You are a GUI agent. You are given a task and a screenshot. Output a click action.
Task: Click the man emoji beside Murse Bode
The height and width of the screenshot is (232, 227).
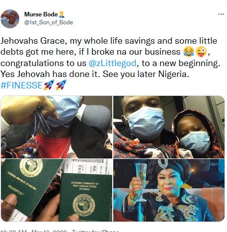[x=62, y=14]
